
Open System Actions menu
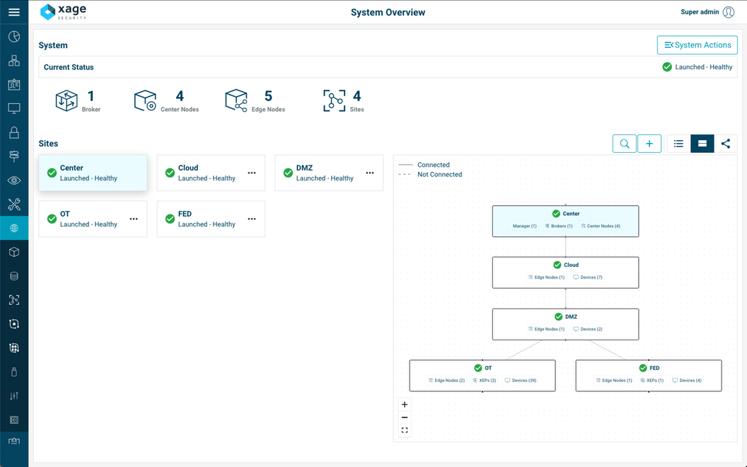point(697,45)
